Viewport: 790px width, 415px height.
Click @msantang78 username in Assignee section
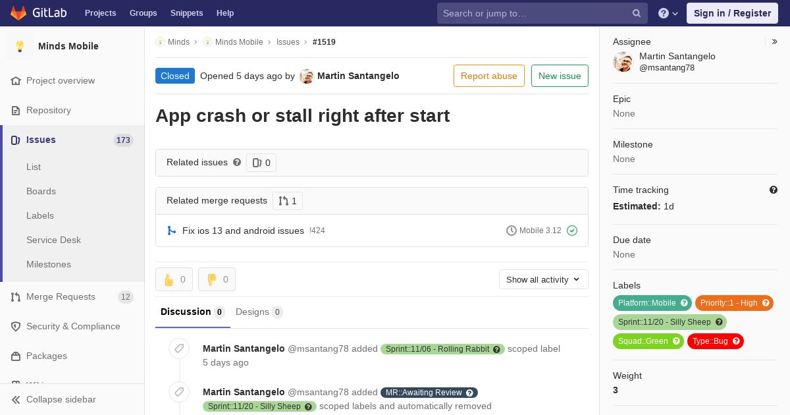coord(667,68)
